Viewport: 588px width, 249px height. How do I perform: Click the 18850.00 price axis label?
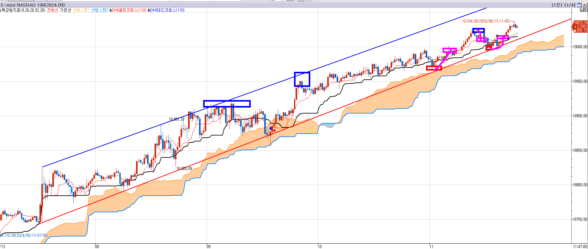pos(580,150)
